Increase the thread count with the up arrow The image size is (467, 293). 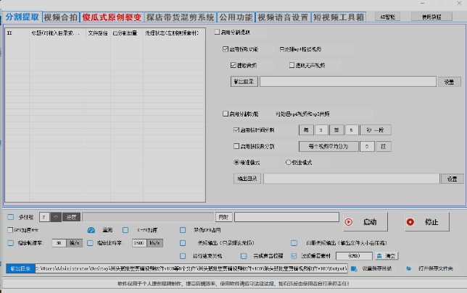pyautogui.click(x=56, y=216)
